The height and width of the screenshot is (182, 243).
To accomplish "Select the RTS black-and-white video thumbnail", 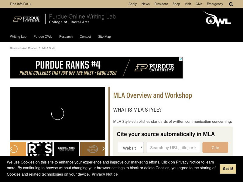I will (x=40, y=149).
